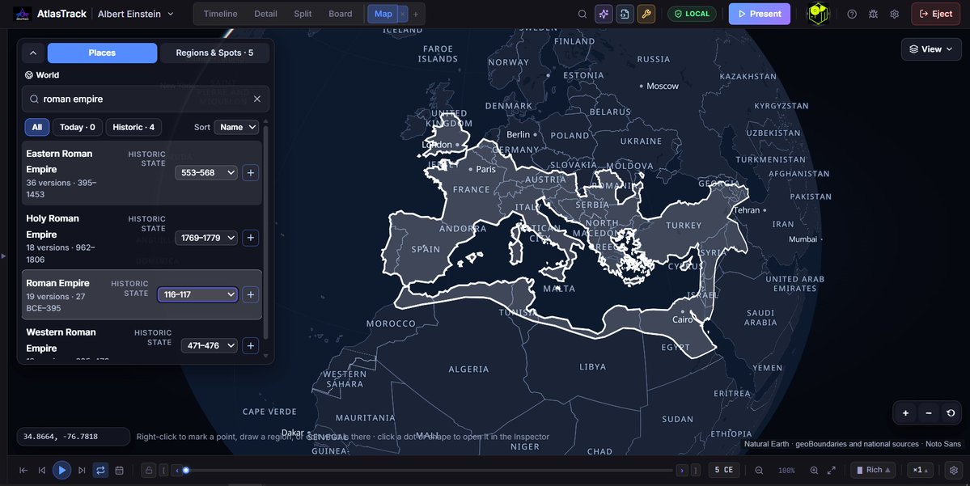Open the Roman Empire 116–117 version dropdown

click(x=197, y=294)
